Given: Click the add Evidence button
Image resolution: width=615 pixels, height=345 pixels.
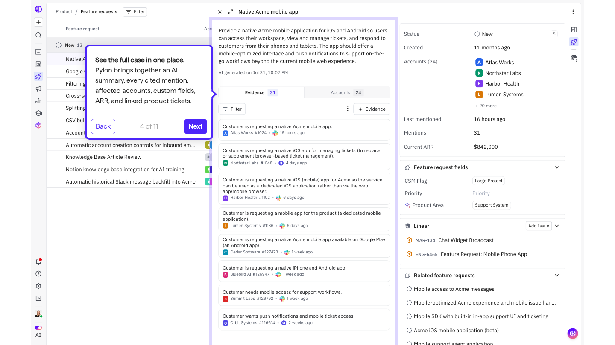Looking at the screenshot, I should click(x=372, y=109).
